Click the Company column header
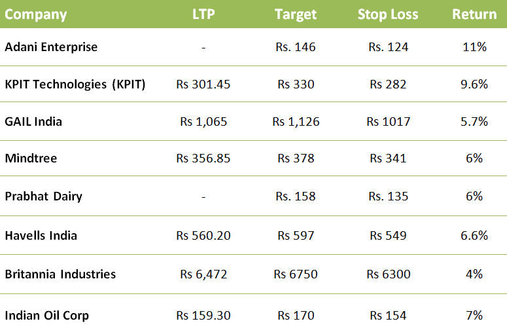The width and height of the screenshot is (507, 336). [x=35, y=14]
